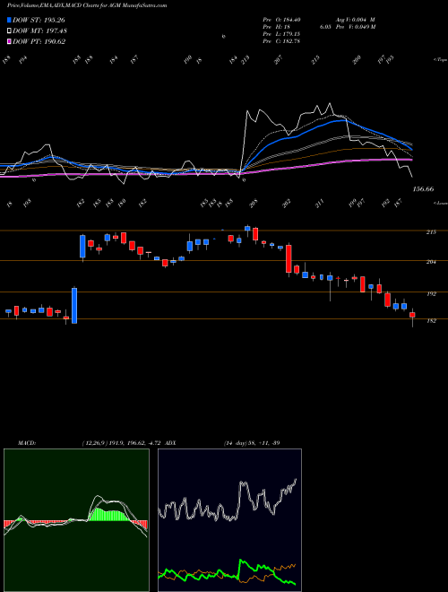Click the blue DOW ST legend swatch
The image size is (448, 592).
click(x=9, y=20)
